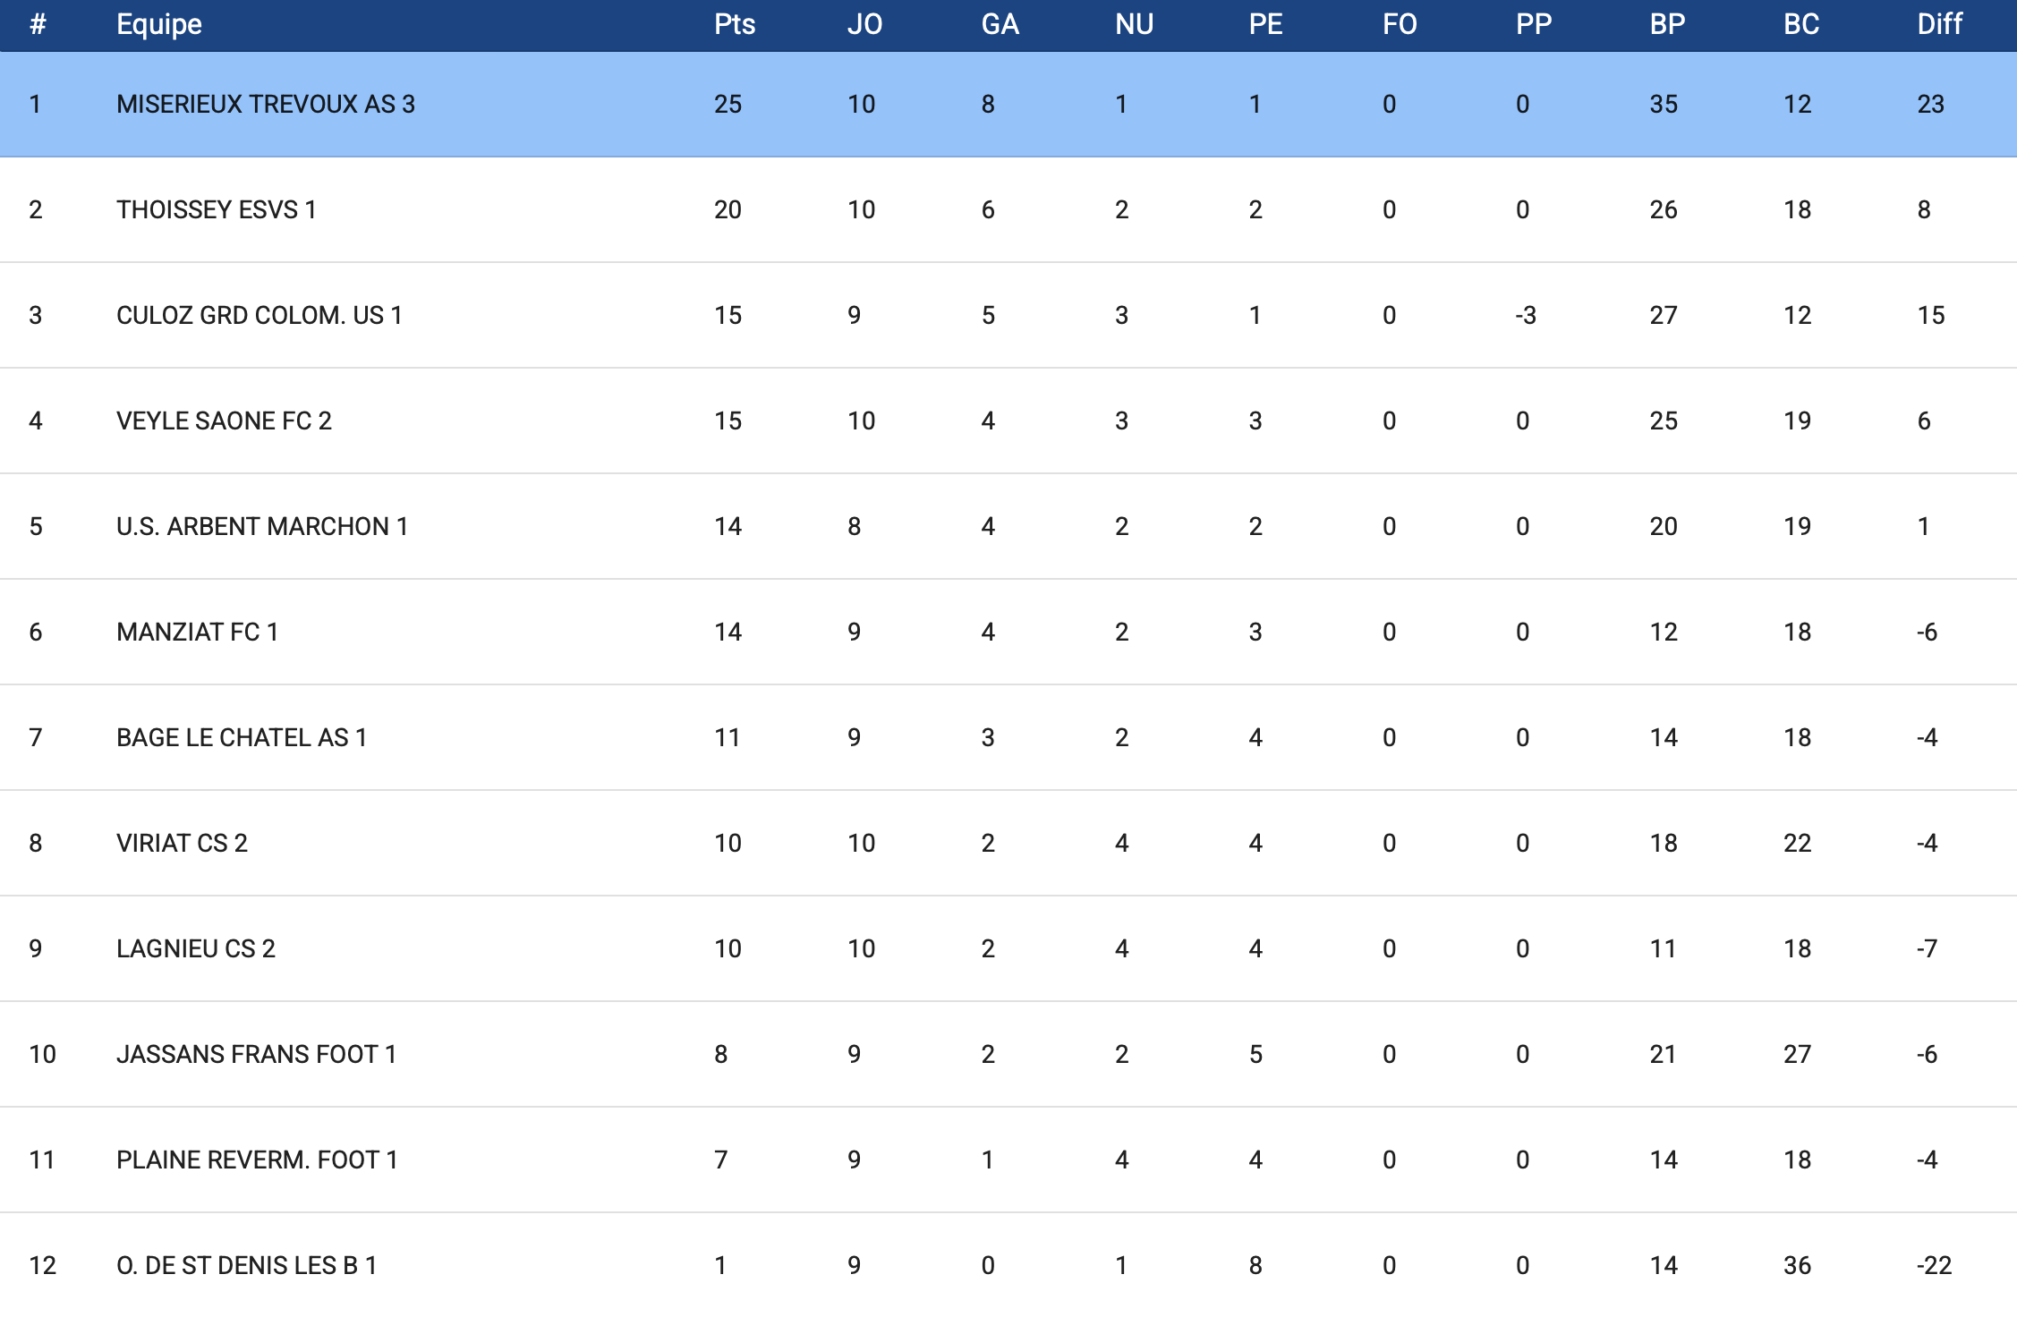Click the BC column header
Screen dimensions: 2017x1317
click(x=1800, y=24)
